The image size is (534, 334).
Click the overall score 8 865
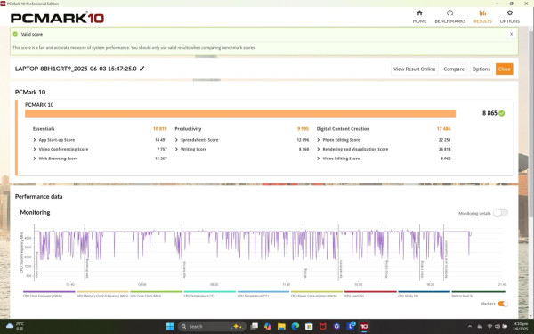click(489, 113)
